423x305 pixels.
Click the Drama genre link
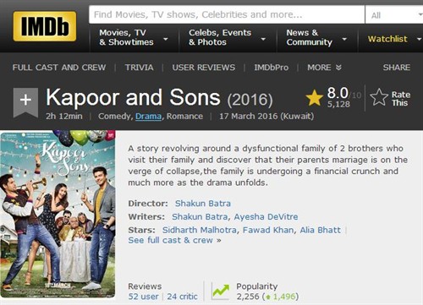click(148, 117)
